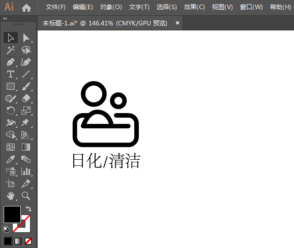Image resolution: width=294 pixels, height=248 pixels.
Task: Open the 视图(V) menu
Action: tap(222, 7)
